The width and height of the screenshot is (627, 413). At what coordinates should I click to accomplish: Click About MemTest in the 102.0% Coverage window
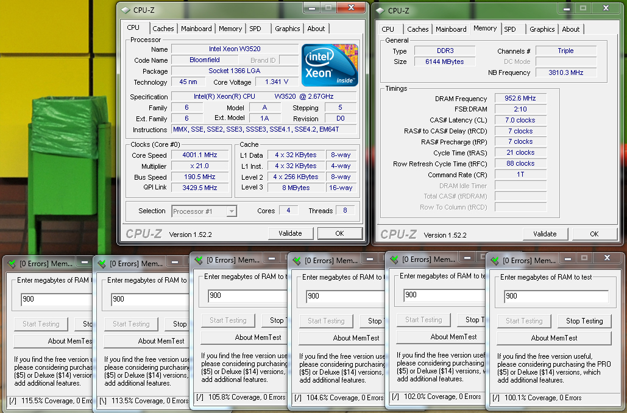coord(441,337)
